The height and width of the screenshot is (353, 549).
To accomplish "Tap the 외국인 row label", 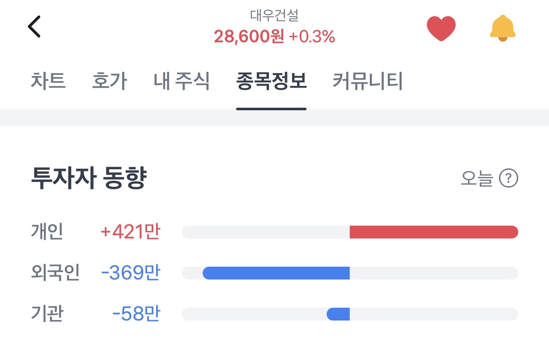I will 55,273.
